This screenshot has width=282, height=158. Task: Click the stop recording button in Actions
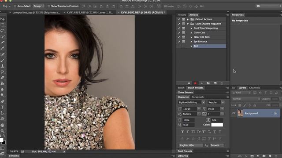coord(189,83)
